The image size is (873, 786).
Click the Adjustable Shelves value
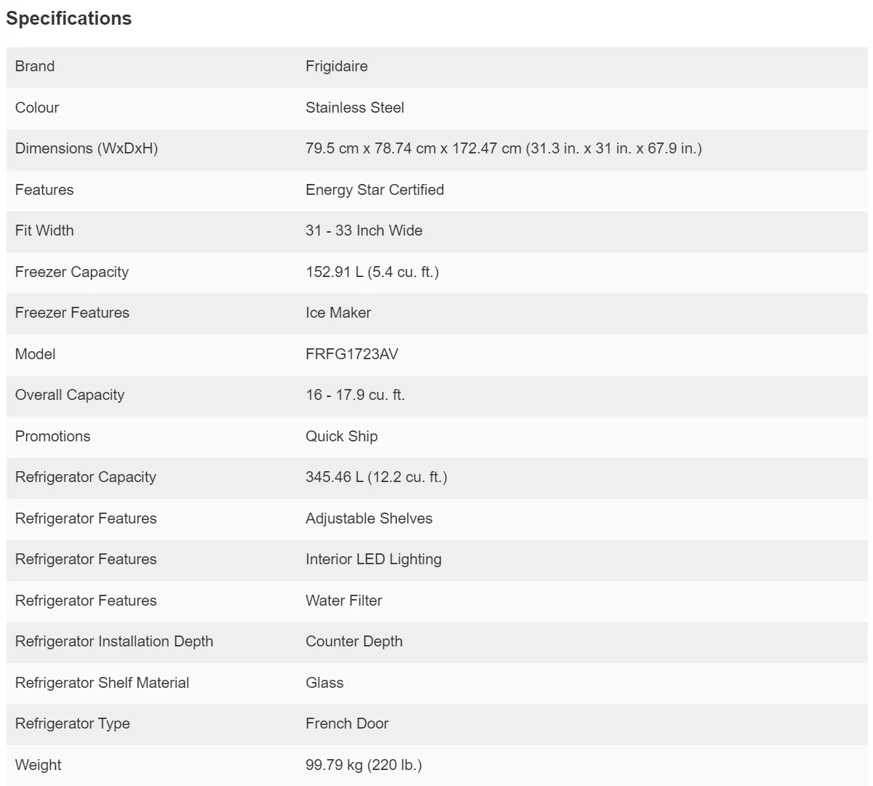pos(369,518)
